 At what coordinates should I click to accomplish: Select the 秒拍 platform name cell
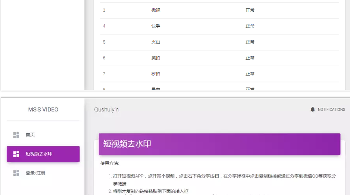[x=156, y=74]
